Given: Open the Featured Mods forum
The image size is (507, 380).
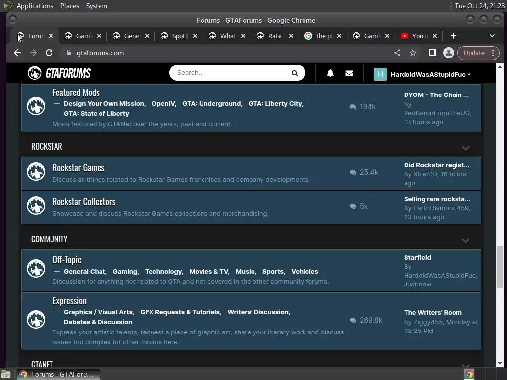Looking at the screenshot, I should (x=76, y=93).
